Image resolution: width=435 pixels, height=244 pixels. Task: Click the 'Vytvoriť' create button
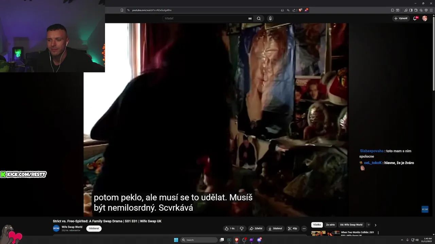401,18
